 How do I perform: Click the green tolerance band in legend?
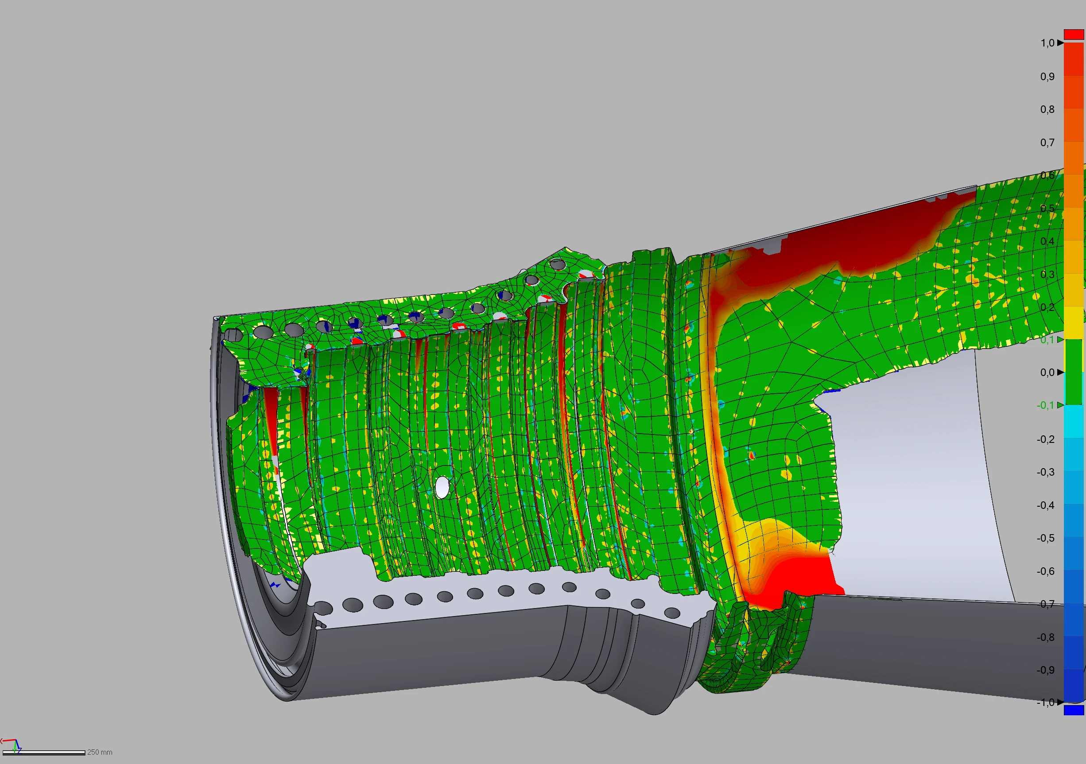[x=1073, y=372]
